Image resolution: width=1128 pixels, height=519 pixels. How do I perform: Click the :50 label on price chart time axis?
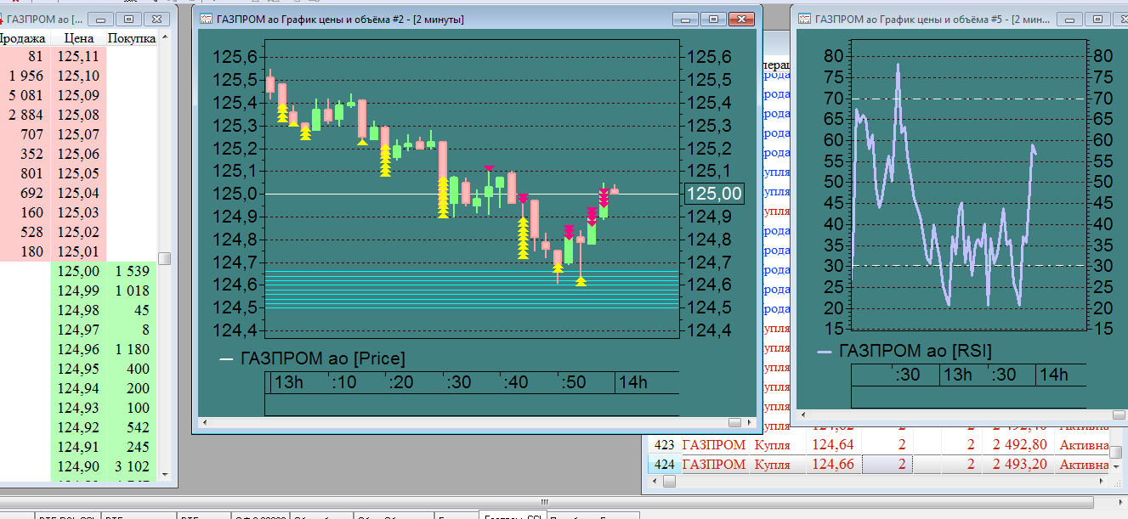click(573, 382)
